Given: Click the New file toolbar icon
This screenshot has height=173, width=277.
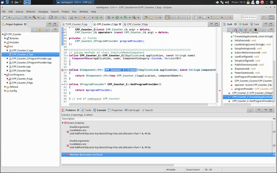Looking at the screenshot, I should pyautogui.click(x=5, y=17).
